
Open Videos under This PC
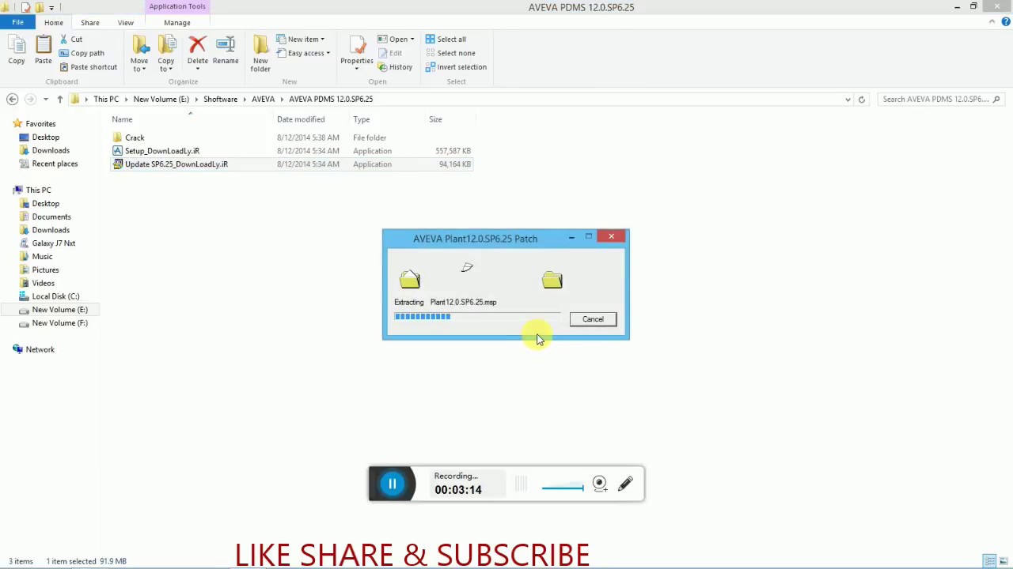(x=43, y=283)
